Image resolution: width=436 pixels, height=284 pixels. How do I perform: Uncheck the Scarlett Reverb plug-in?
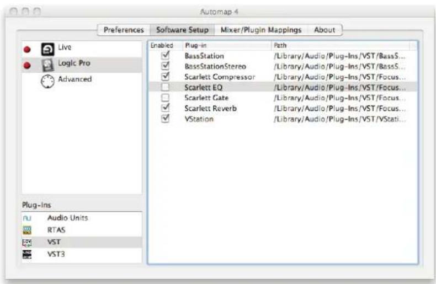165,108
